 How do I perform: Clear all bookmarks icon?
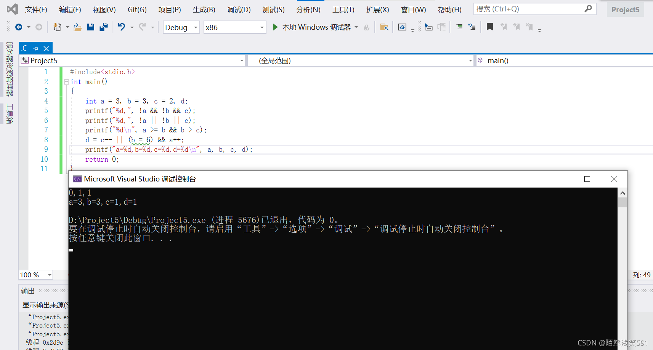point(529,27)
